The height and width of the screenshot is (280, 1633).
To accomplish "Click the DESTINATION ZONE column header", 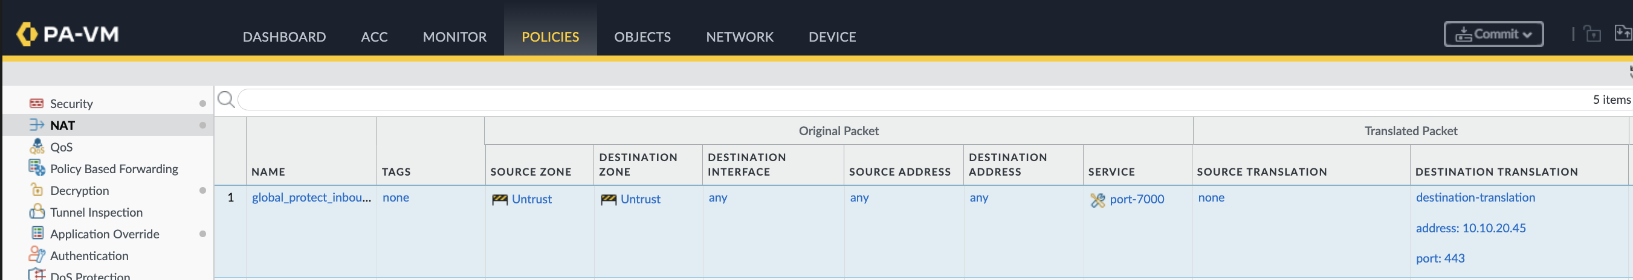I will pos(638,164).
